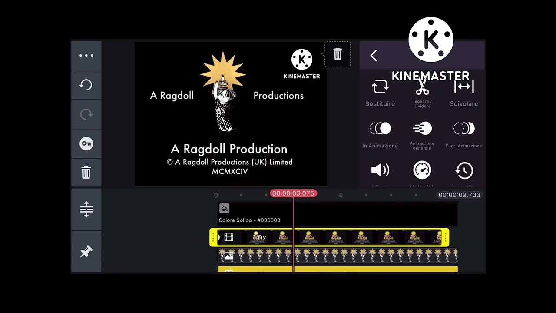This screenshot has height=313, width=556.
Task: Click 'A Ragdoll Production' title in preview
Action: coord(229,149)
